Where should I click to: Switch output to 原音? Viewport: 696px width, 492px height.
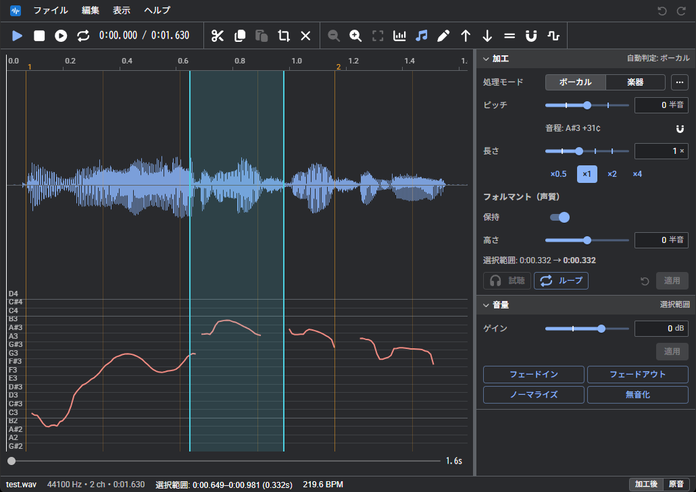click(676, 484)
